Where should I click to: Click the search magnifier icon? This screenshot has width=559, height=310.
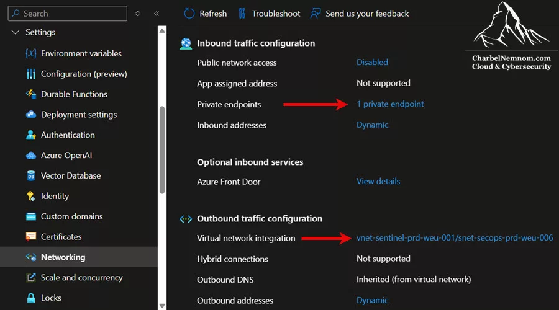(16, 14)
